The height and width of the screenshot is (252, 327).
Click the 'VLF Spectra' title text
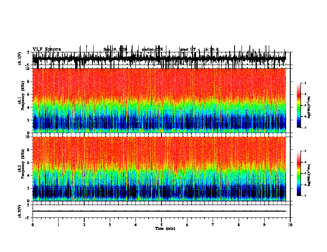pos(47,49)
